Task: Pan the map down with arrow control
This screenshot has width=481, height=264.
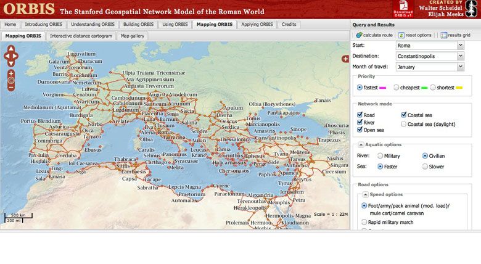Action: tap(11, 63)
